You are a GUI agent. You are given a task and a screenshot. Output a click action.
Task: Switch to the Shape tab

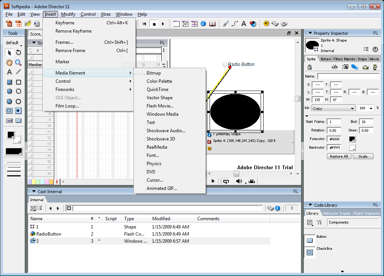pyautogui.click(x=362, y=59)
